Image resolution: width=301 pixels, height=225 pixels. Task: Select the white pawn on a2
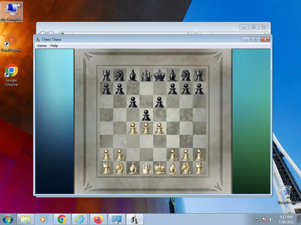[x=106, y=155]
